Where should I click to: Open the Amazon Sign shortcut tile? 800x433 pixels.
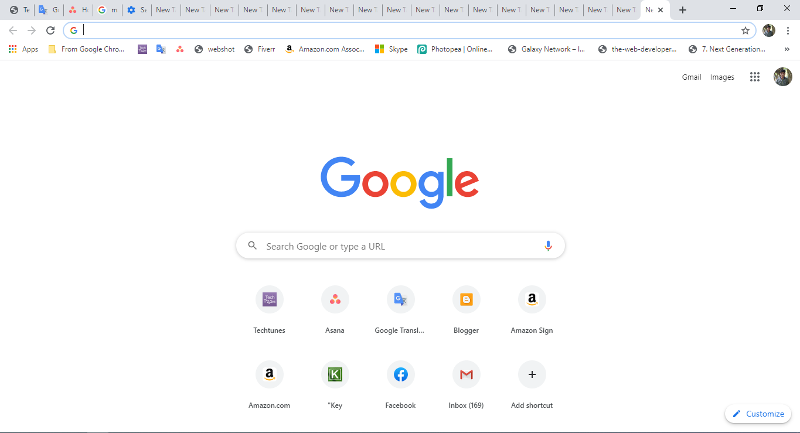tap(532, 311)
